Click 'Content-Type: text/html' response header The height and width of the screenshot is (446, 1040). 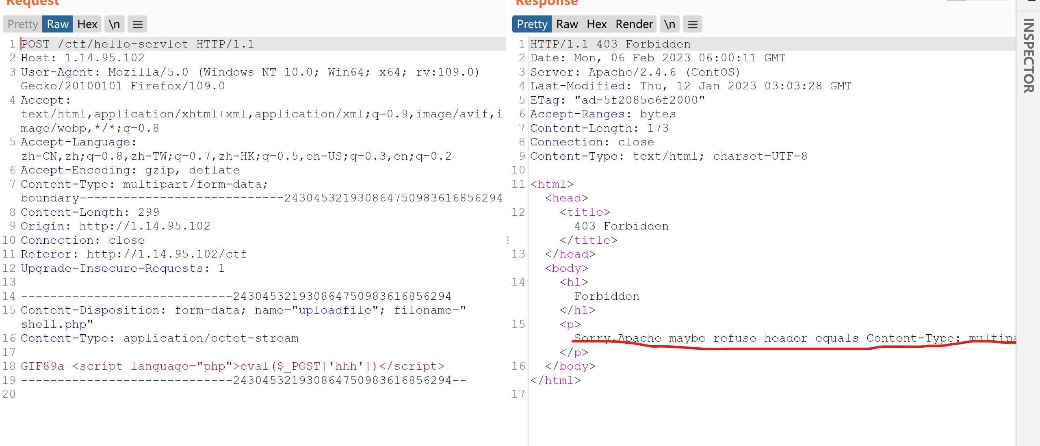pos(669,156)
